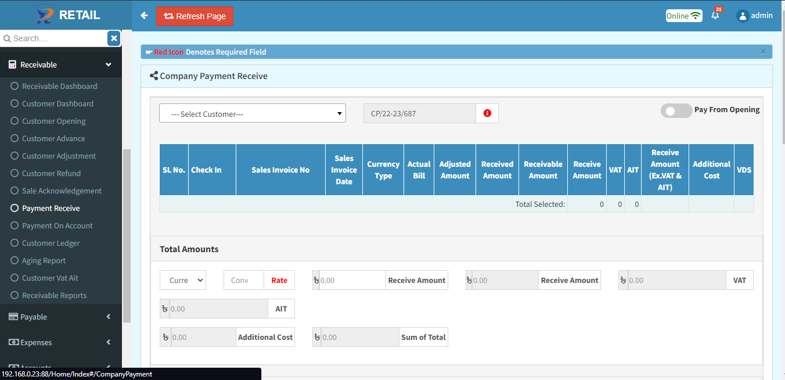785x380 pixels.
Task: Clear the sidebar search with X icon
Action: coord(114,38)
